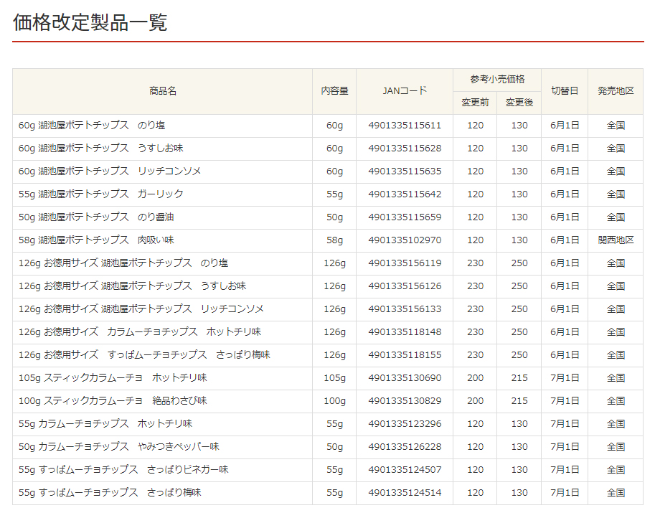
Task: Select 100g スティックカラムーチョ 絶品わさび味
Action: tap(113, 401)
